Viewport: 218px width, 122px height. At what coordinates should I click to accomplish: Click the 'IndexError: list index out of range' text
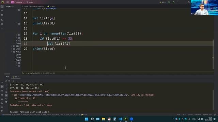[x=31, y=105]
